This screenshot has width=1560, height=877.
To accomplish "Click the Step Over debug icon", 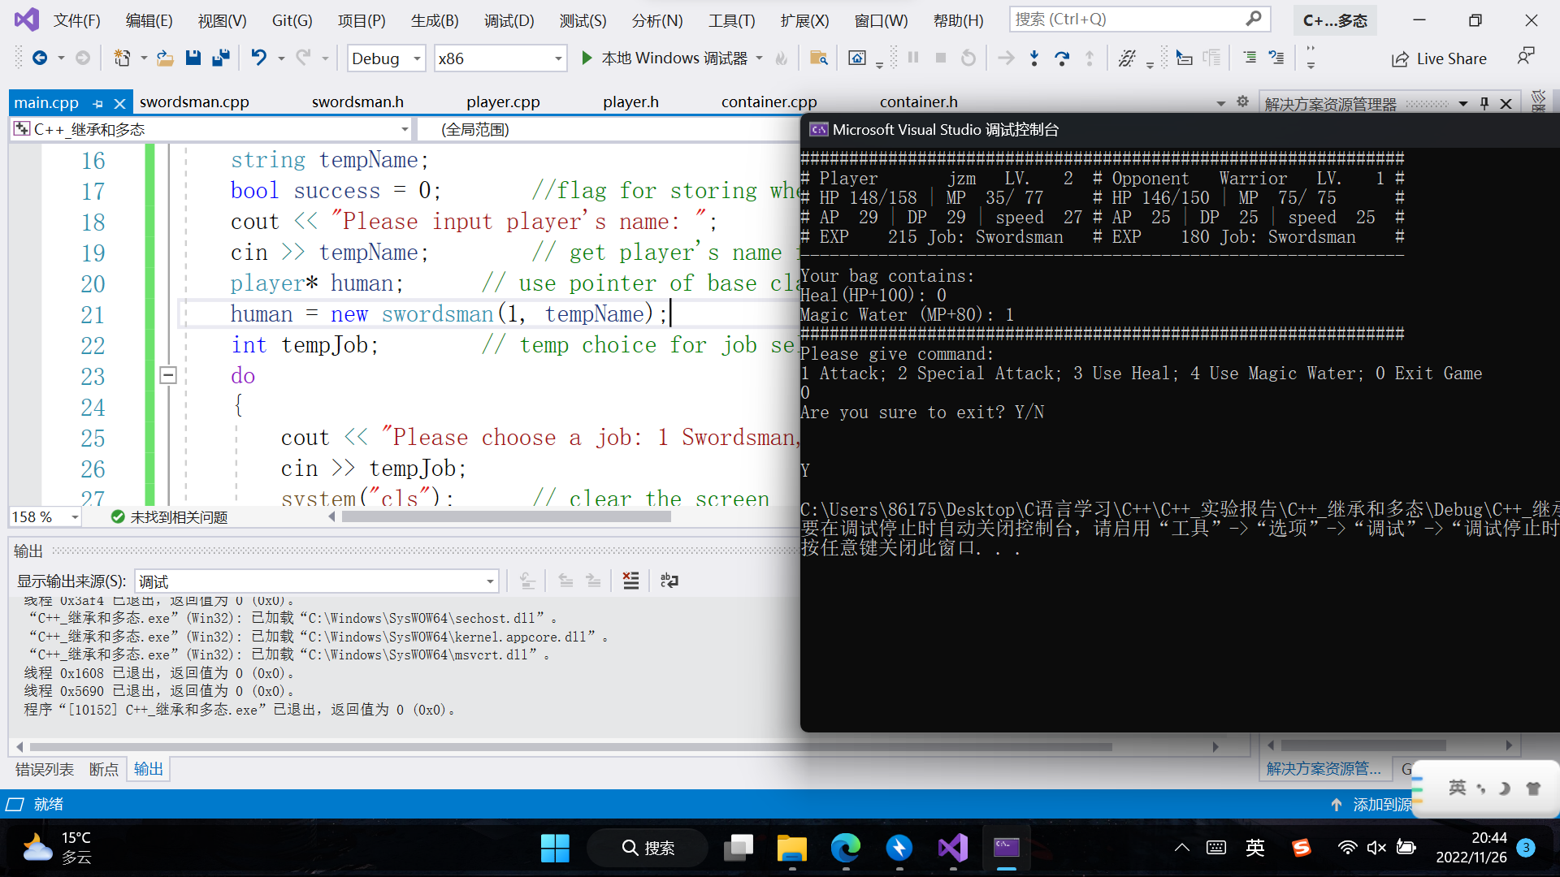I will click(1061, 58).
